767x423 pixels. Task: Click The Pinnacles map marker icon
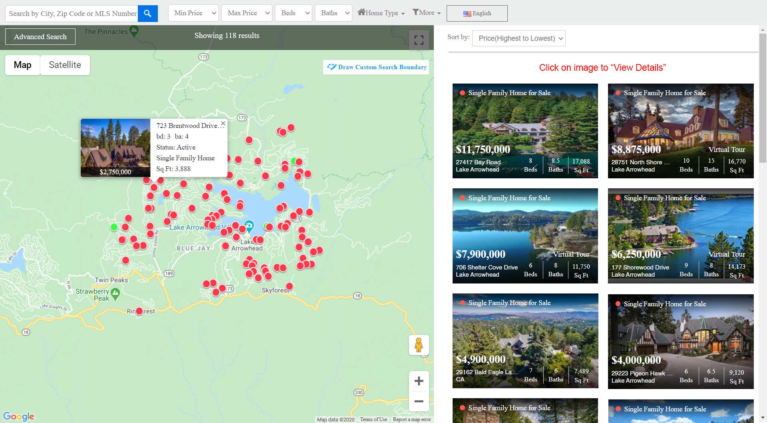[134, 31]
